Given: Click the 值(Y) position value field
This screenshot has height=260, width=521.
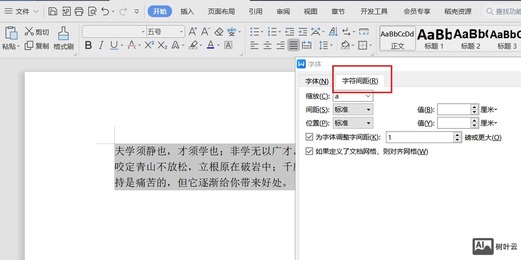Looking at the screenshot, I should [x=454, y=123].
